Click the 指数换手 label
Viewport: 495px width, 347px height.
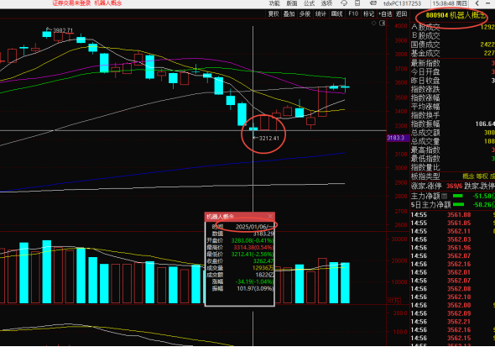pos(425,115)
